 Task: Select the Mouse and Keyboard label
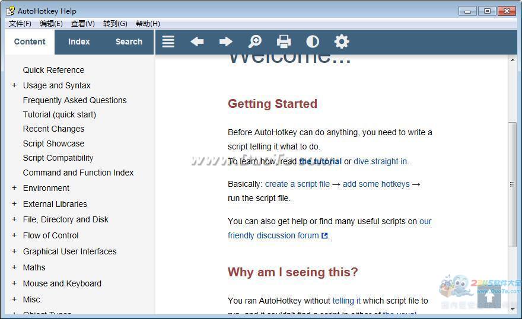click(62, 283)
